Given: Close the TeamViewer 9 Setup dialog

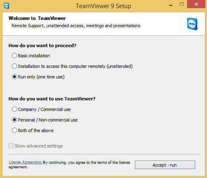Looking at the screenshot, I should click(196, 4).
